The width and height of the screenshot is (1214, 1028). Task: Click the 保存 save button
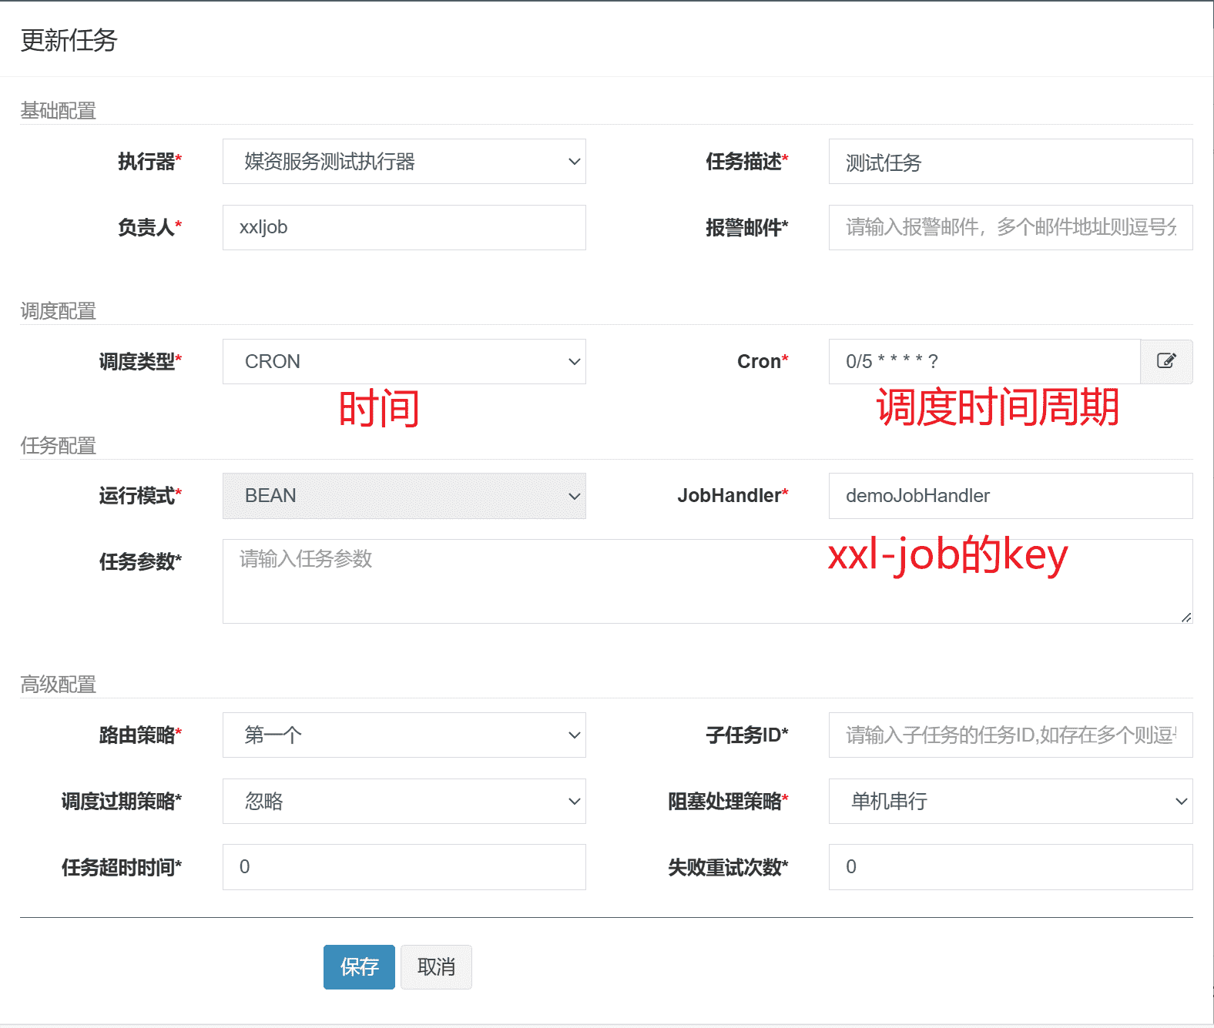click(x=359, y=967)
